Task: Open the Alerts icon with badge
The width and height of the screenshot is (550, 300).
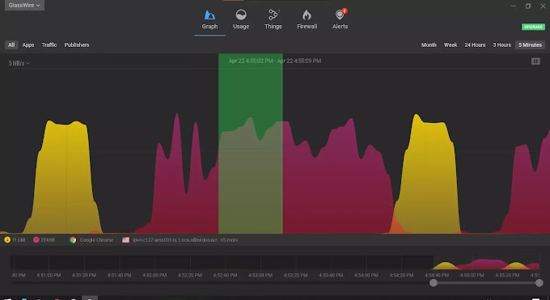Action: click(x=341, y=15)
